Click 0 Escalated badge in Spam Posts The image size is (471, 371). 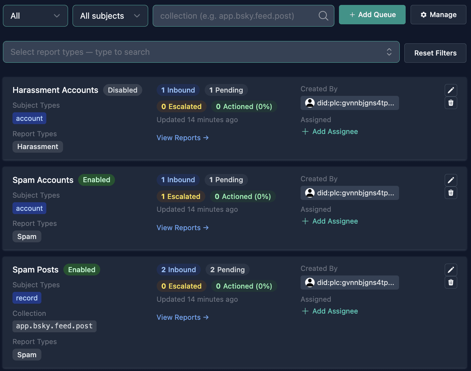pyautogui.click(x=181, y=286)
